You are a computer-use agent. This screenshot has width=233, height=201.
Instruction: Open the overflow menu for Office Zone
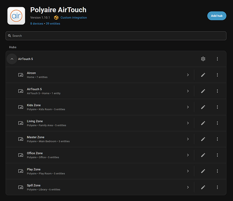(x=217, y=155)
